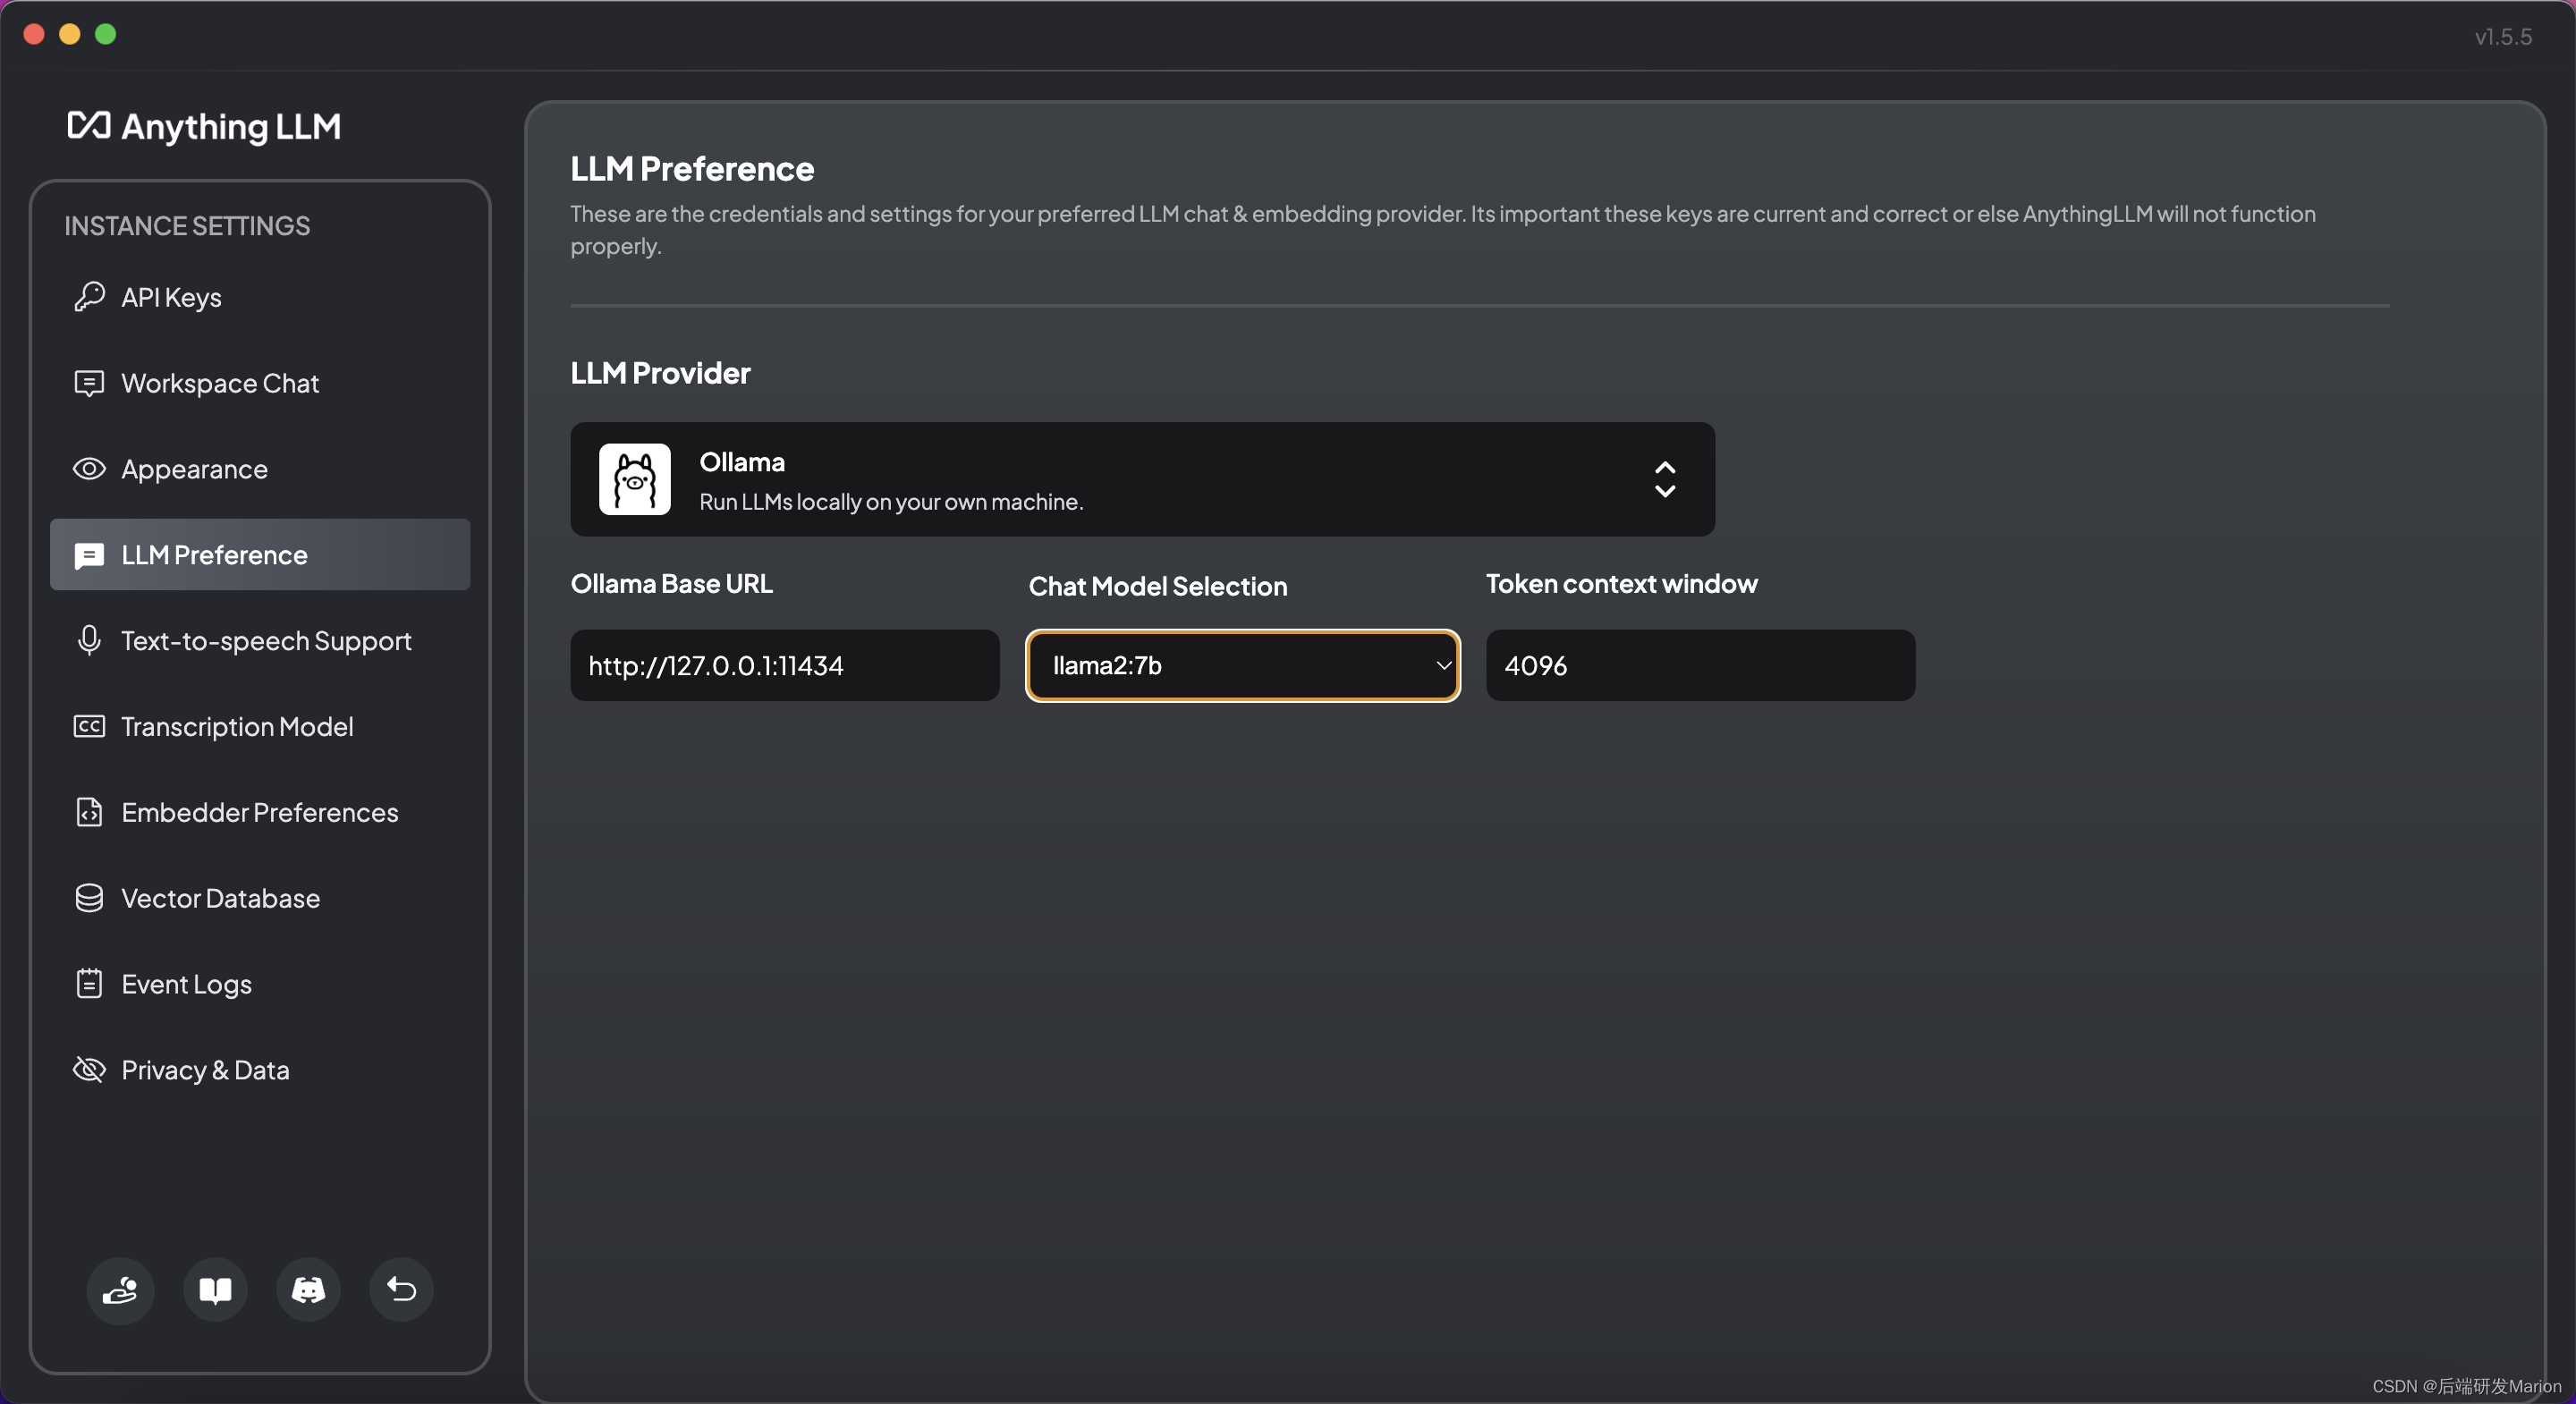Open the documentation book icon
Viewport: 2576px width, 1404px height.
pos(215,1290)
